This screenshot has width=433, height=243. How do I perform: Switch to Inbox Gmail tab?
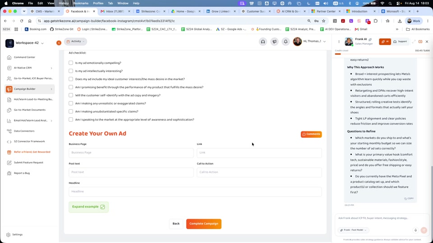click(115, 11)
